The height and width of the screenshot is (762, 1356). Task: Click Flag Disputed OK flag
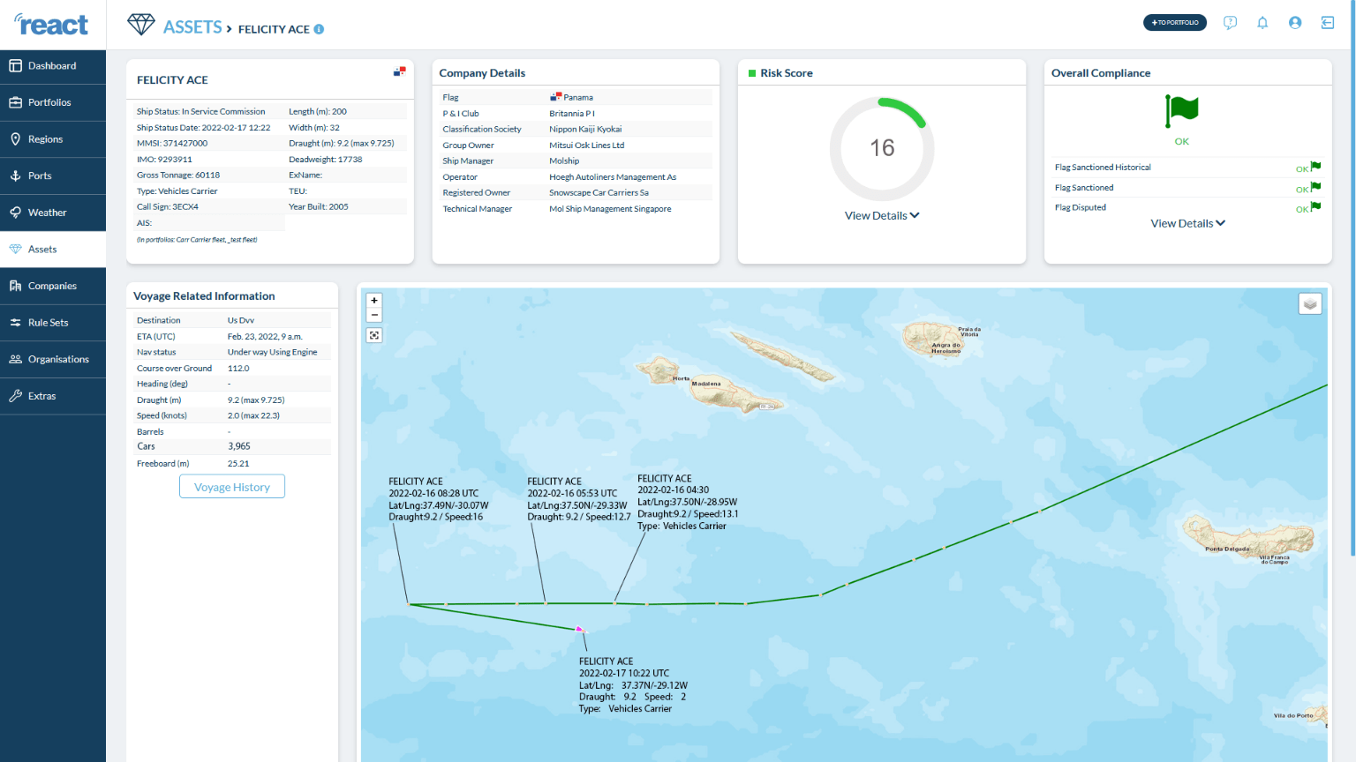(1315, 207)
